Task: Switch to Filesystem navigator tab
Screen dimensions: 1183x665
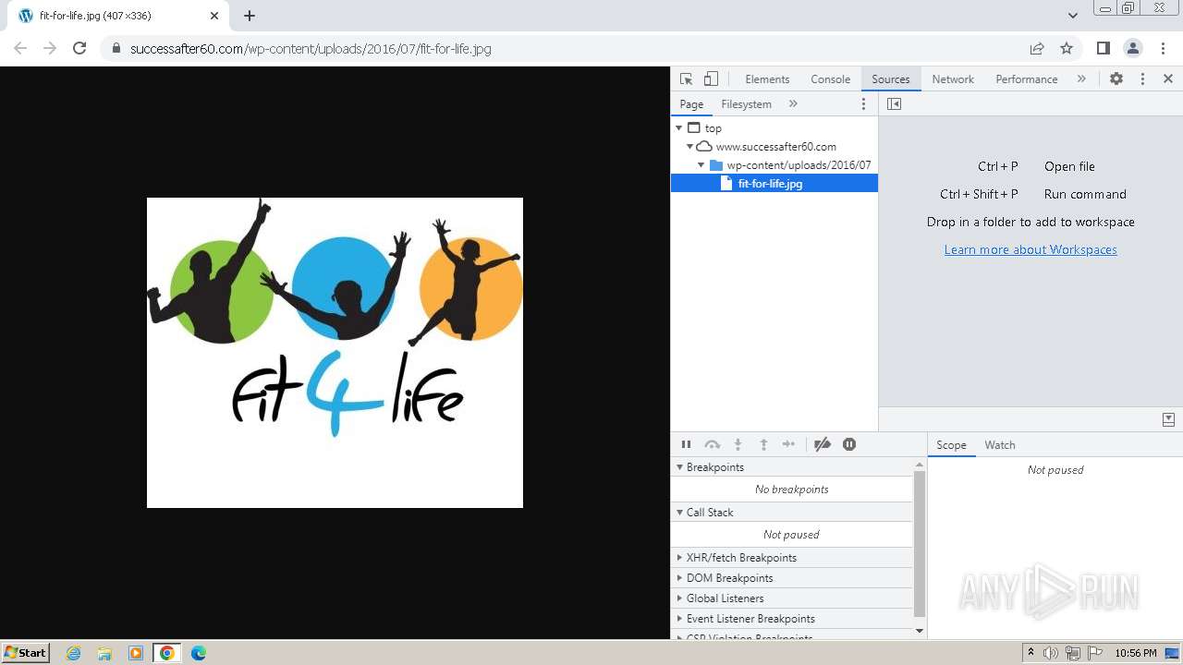Action: [746, 104]
